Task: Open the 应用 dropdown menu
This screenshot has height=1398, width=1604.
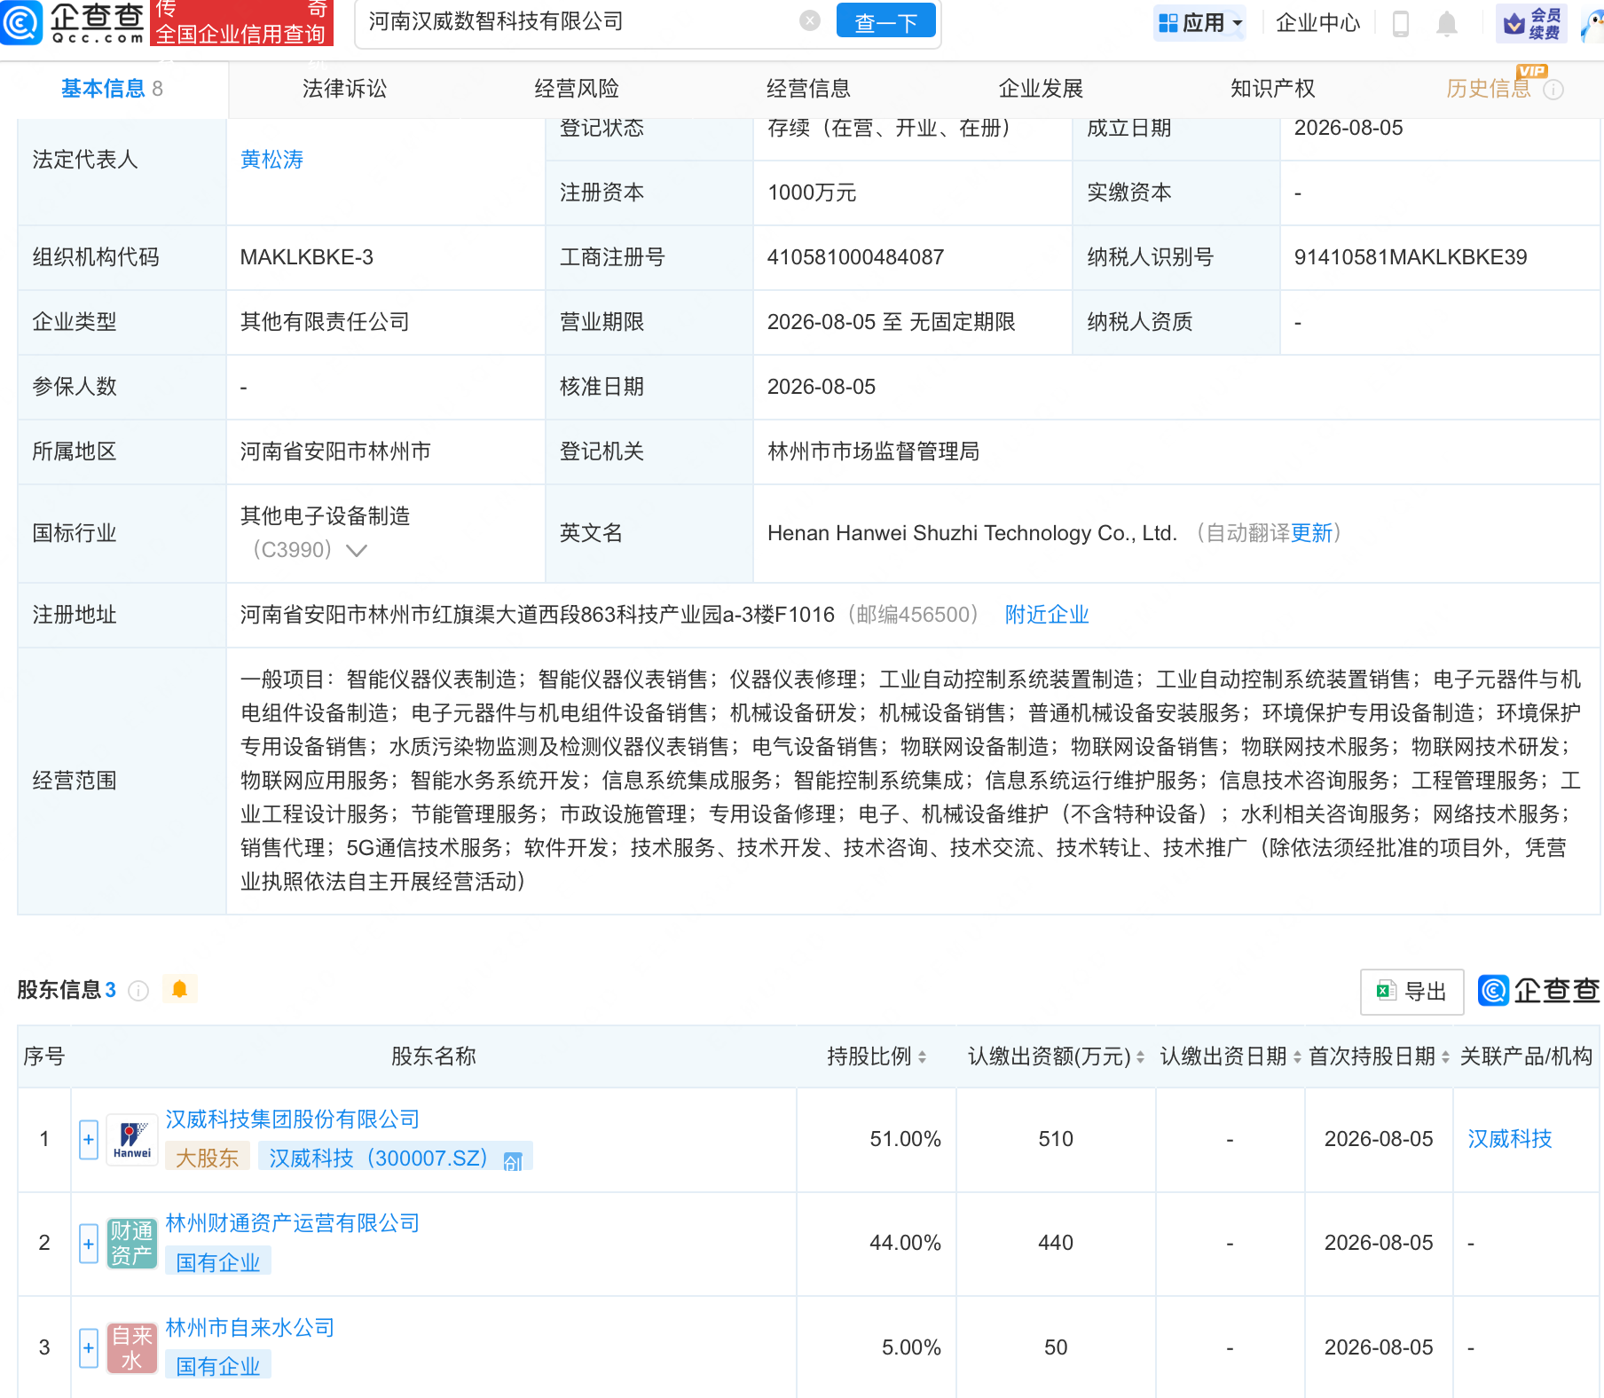Action: click(x=1200, y=23)
